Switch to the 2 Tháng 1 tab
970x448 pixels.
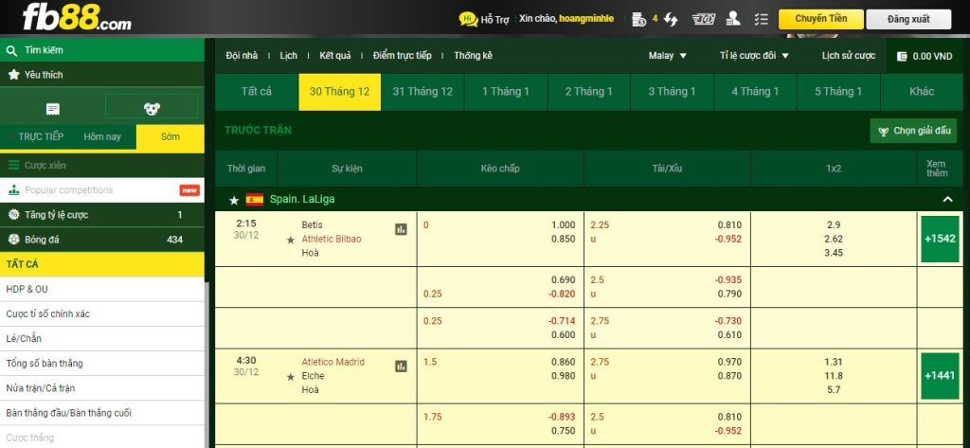[x=588, y=92]
